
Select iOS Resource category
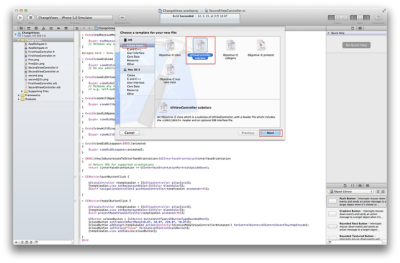click(x=133, y=60)
